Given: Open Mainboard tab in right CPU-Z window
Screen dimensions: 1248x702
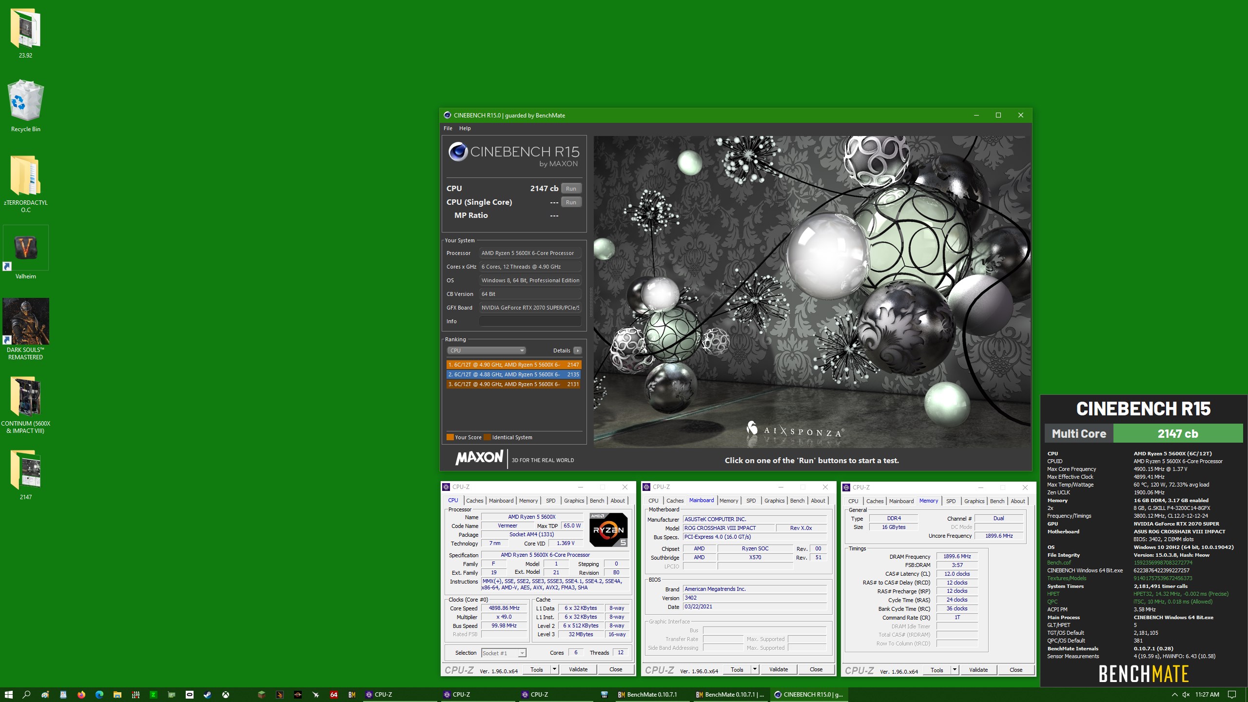Looking at the screenshot, I should [x=901, y=501].
